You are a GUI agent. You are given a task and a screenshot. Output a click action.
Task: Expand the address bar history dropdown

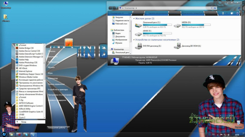click(211, 8)
